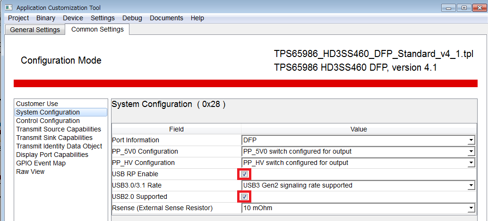The image size is (488, 221).
Task: Select GPIO Event Map entry
Action: pyautogui.click(x=41, y=163)
